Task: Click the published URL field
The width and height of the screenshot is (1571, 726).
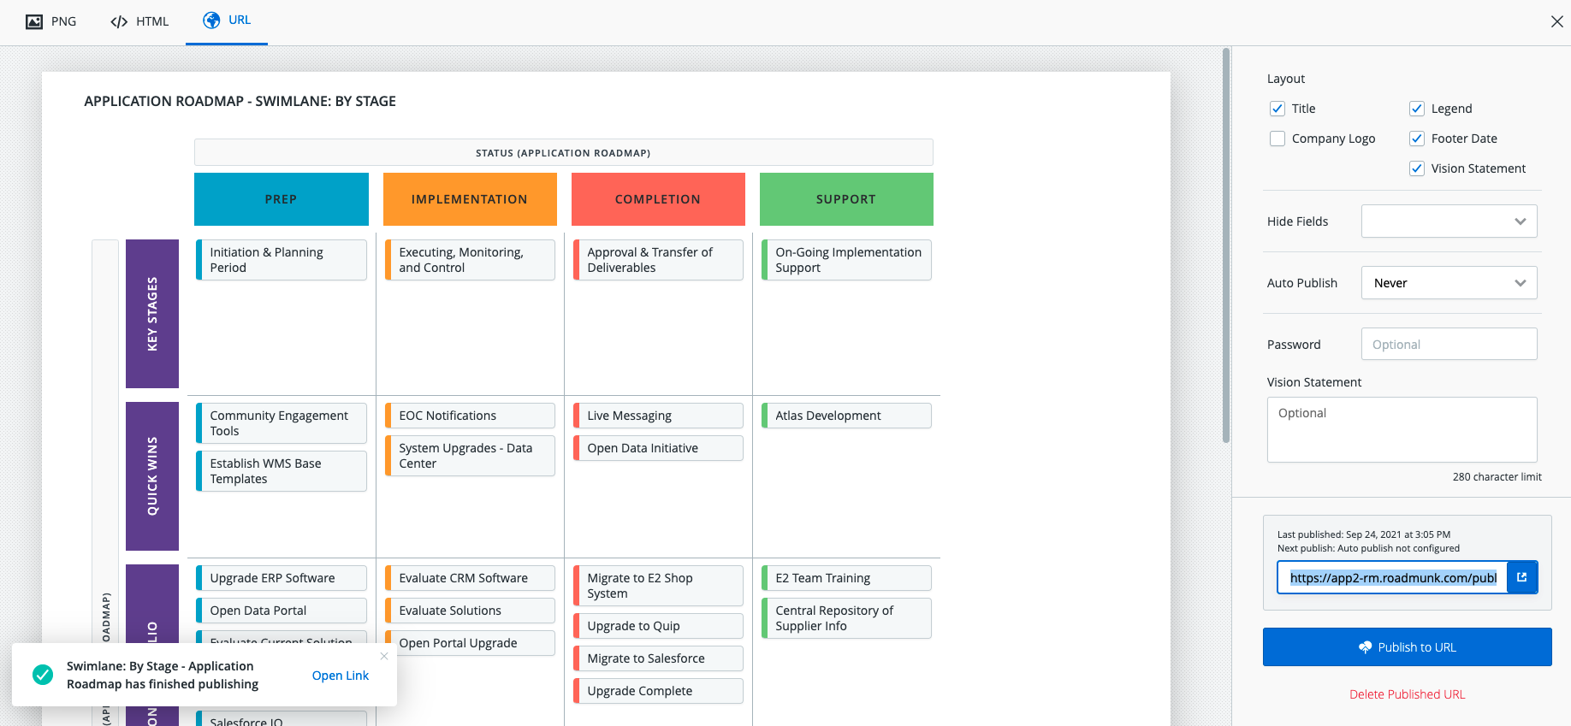Action: [1392, 577]
